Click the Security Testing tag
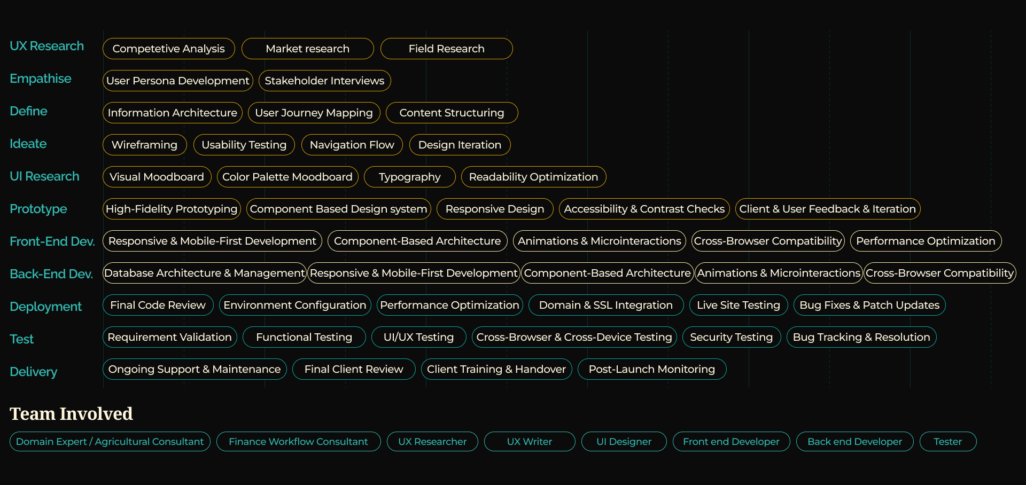 click(731, 337)
